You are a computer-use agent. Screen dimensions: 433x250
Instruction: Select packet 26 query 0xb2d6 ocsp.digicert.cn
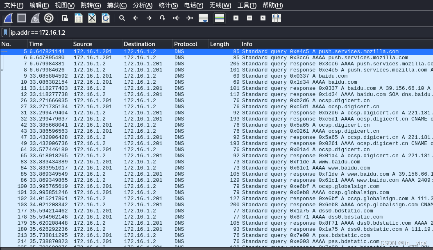pos(216,100)
